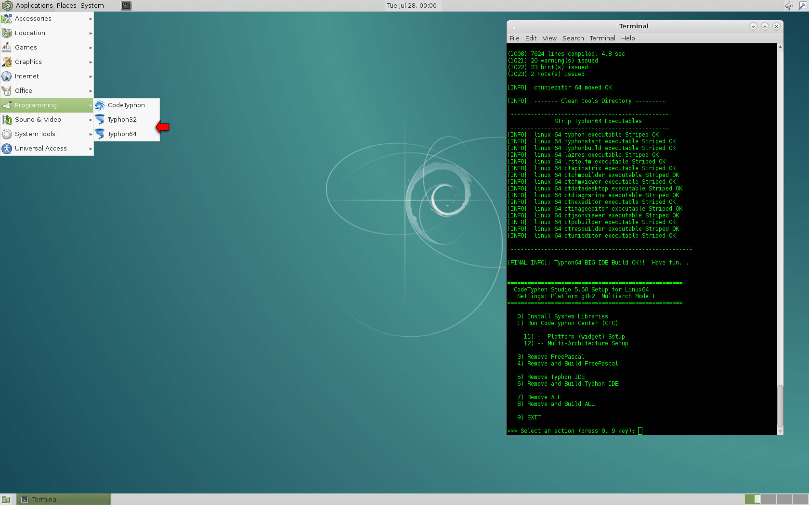Open the Terminal File menu

(514, 38)
